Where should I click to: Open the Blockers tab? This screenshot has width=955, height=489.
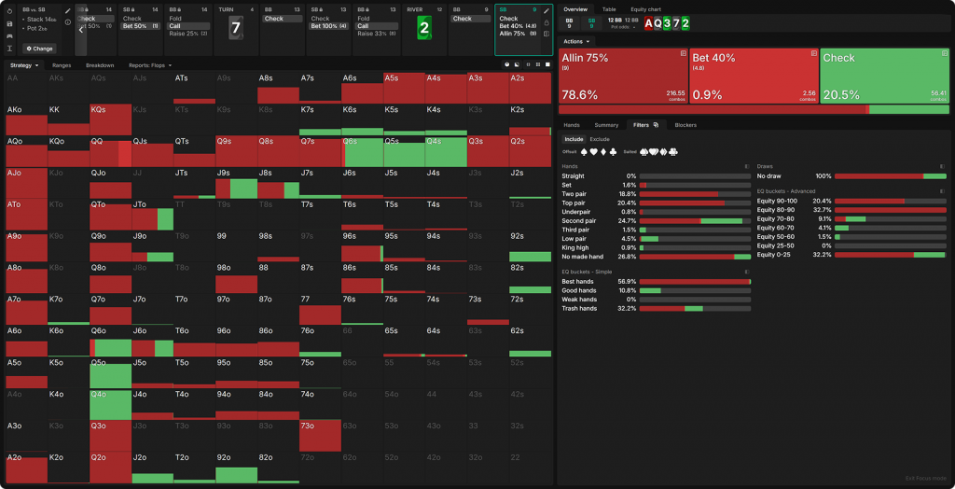pos(685,124)
